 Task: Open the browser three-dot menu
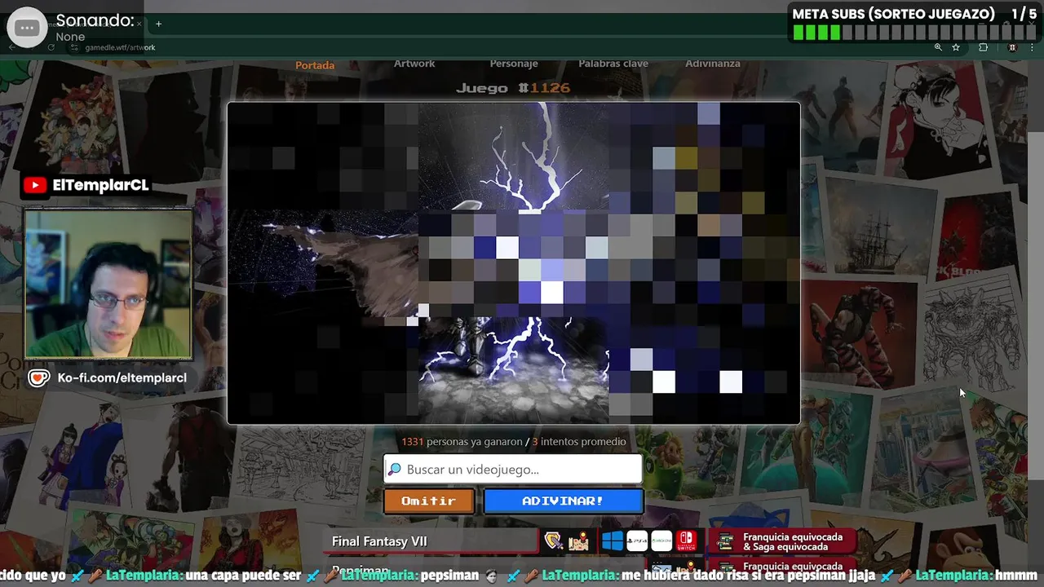1030,47
